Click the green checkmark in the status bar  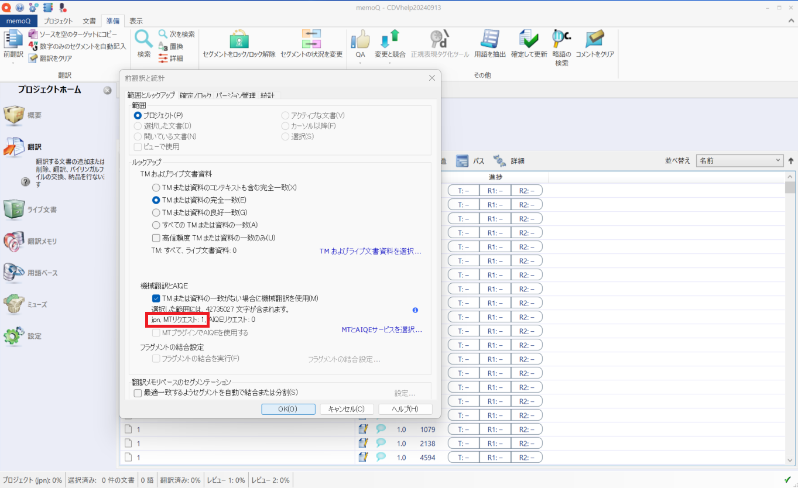pos(787,480)
